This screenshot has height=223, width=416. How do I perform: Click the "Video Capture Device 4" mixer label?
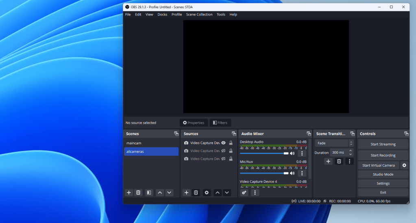tap(258, 182)
